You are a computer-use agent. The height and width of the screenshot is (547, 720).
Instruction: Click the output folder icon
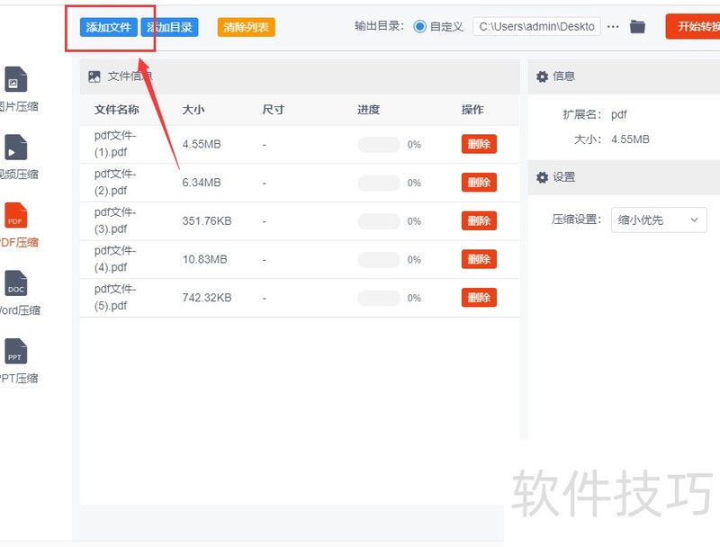[x=637, y=27]
